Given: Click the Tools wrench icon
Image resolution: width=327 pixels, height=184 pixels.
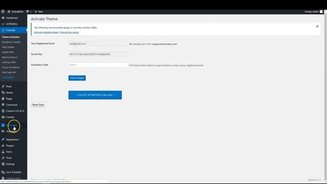Looking at the screenshot, I should [3, 158].
